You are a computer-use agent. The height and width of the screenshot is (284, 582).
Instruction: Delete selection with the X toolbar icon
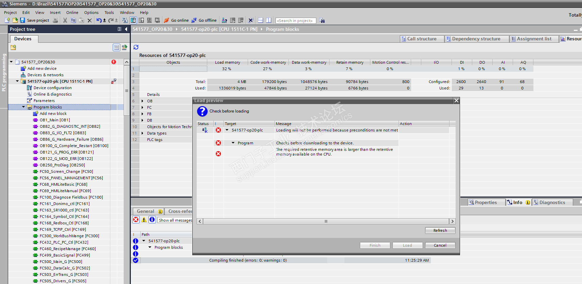coord(89,20)
